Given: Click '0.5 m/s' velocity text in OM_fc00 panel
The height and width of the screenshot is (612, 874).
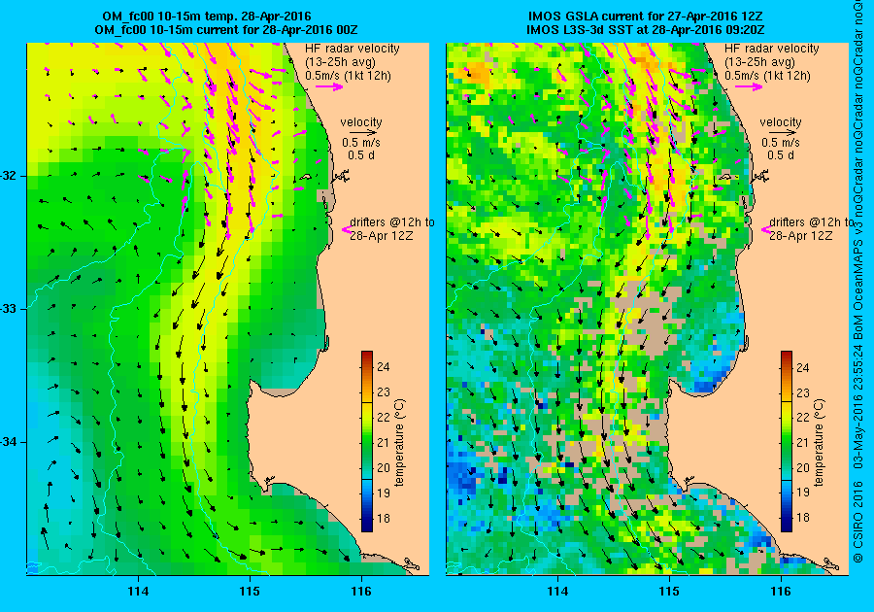Looking at the screenshot, I should click(361, 143).
